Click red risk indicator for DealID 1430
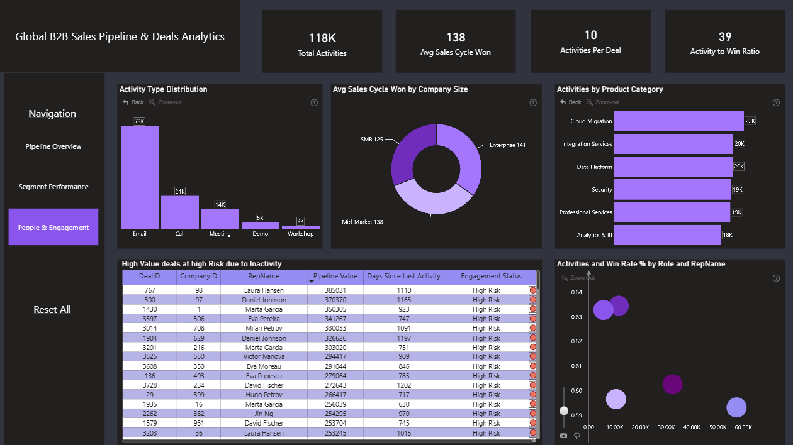 [533, 309]
